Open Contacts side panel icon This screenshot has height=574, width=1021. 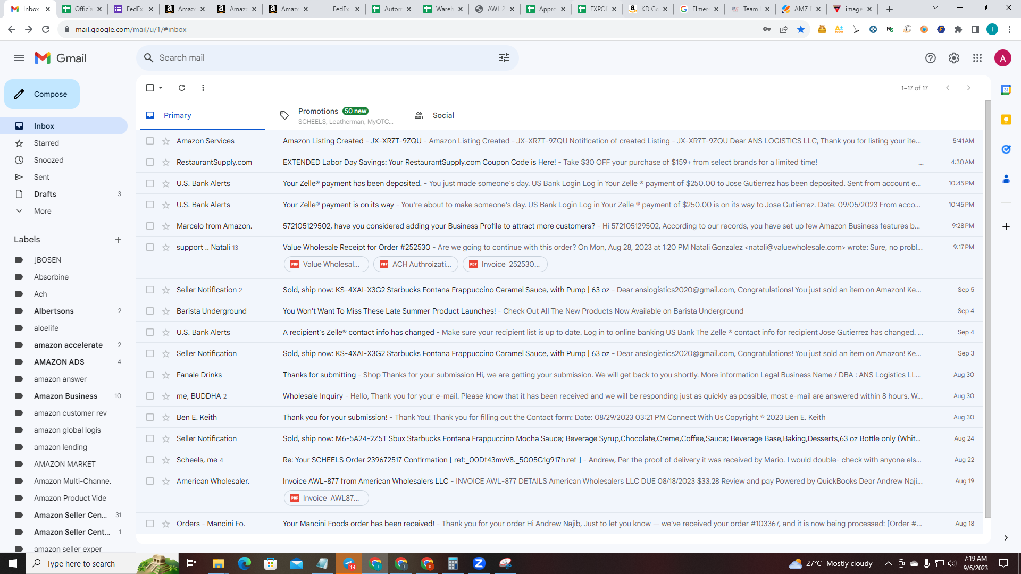(1006, 179)
